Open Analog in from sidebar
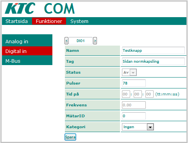The image size is (188, 143). 27,42
